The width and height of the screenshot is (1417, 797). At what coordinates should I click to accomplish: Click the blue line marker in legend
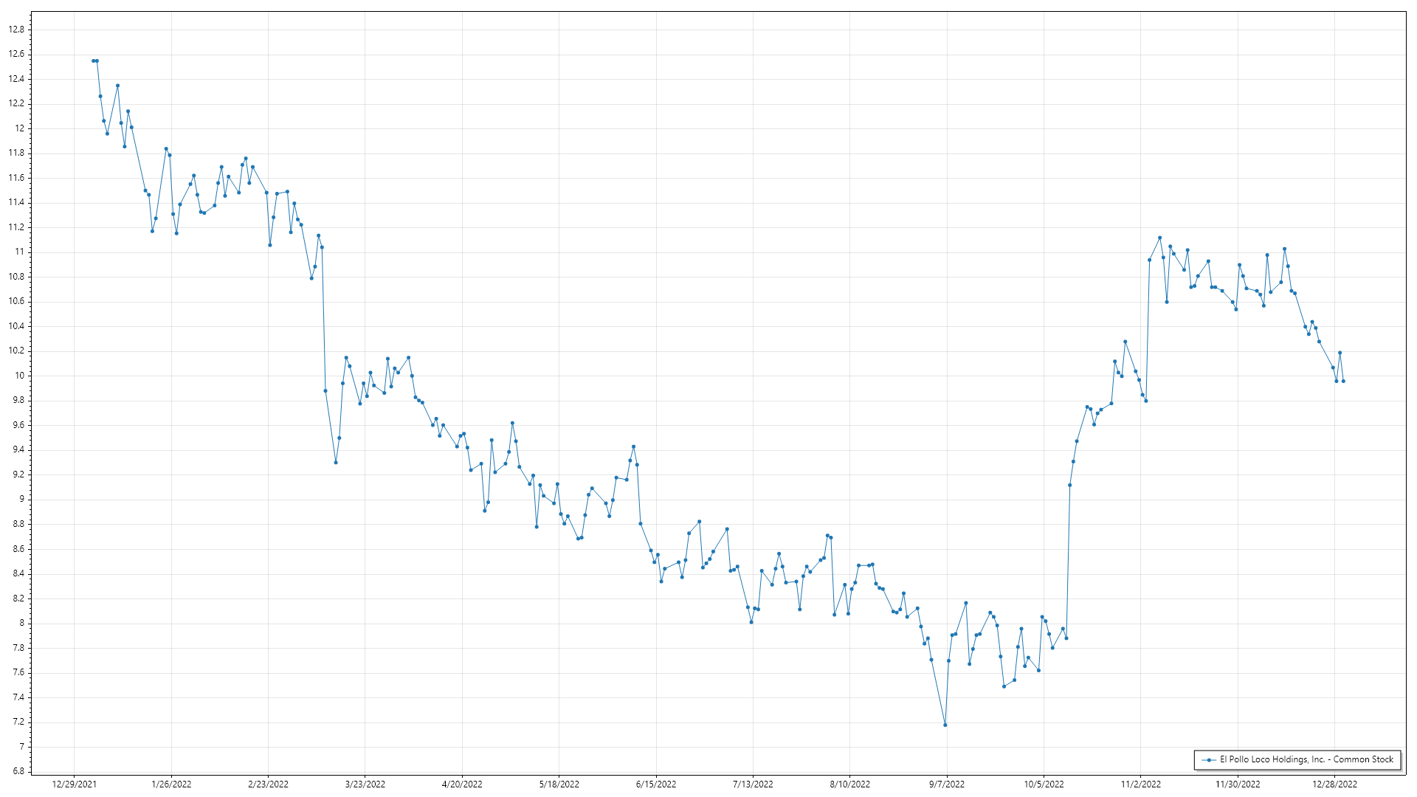[1209, 760]
